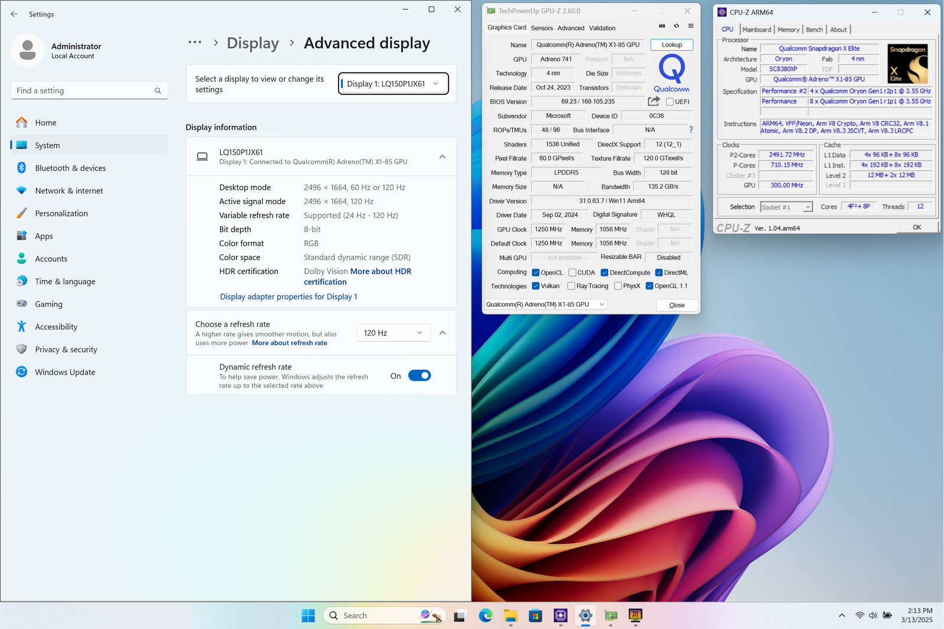Click the search magnifier in Find a setting

(x=158, y=91)
